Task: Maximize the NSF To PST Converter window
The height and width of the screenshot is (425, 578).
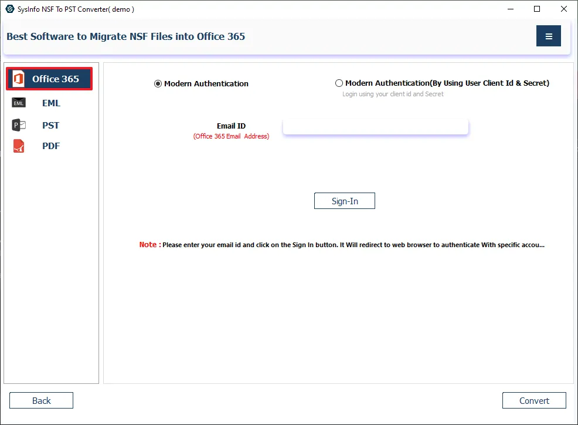Action: pos(537,9)
